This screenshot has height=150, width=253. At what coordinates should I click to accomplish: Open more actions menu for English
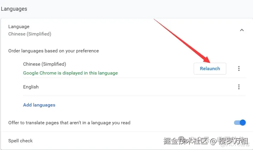pos(239,87)
